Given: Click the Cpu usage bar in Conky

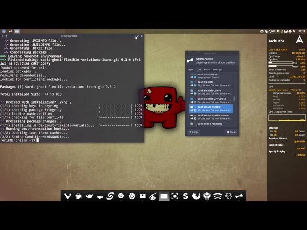Looking at the screenshot, I should (280, 63).
